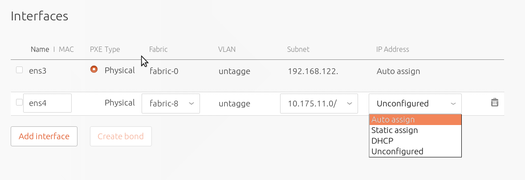The image size is (525, 180).
Task: Switch the column header to MAC
Action: (66, 49)
